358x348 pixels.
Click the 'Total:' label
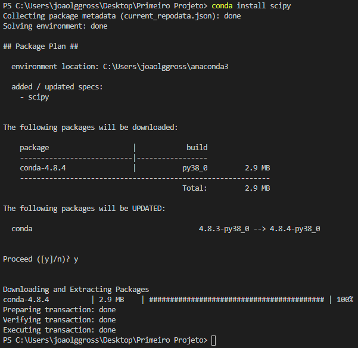coord(195,188)
